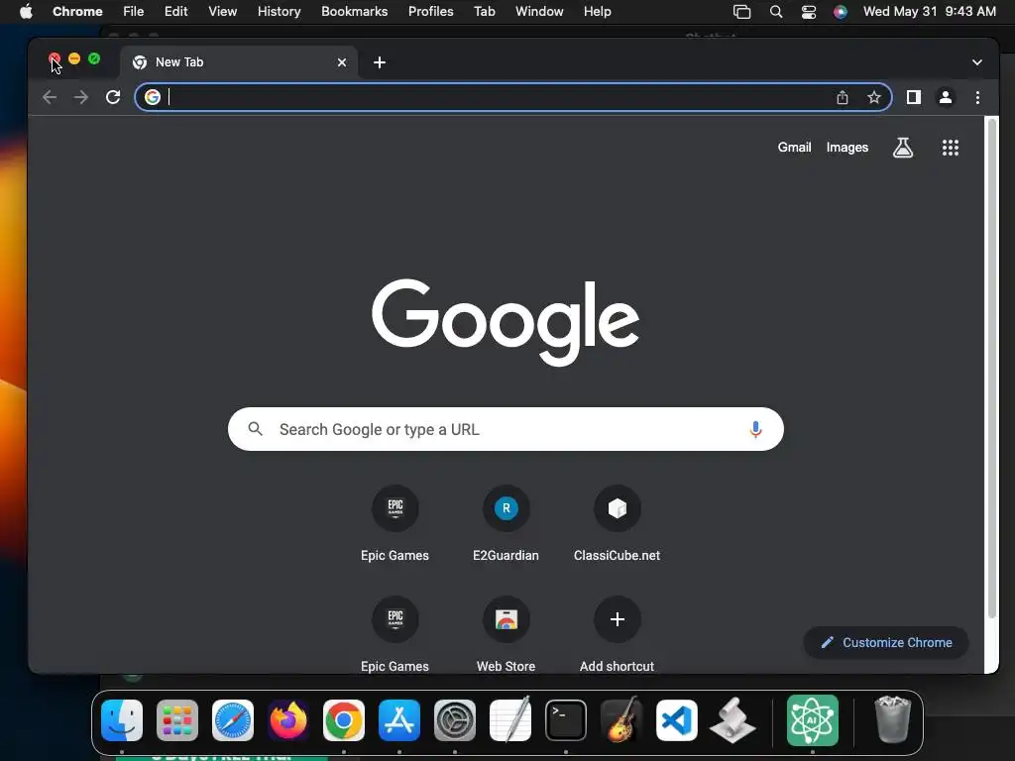The height and width of the screenshot is (761, 1015).
Task: Open Finder from the dock
Action: click(122, 720)
